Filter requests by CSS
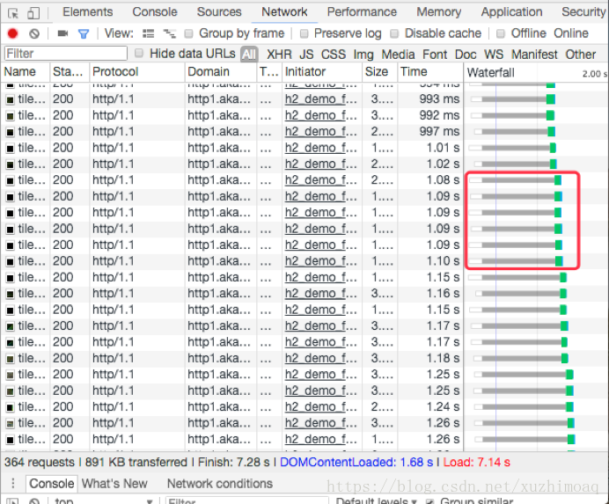609x504 pixels. [x=334, y=55]
